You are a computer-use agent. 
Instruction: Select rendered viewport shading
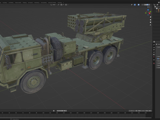[x=149, y=5]
